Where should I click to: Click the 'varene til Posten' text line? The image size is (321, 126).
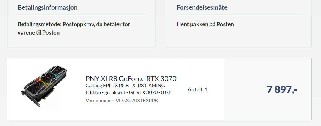pyautogui.click(x=39, y=33)
